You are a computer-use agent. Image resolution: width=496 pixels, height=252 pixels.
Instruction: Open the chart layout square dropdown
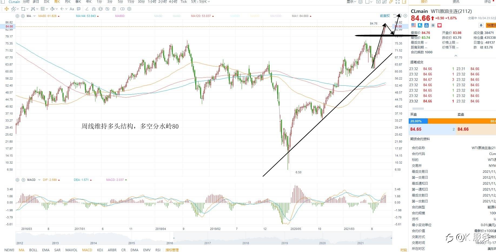click(369, 2)
